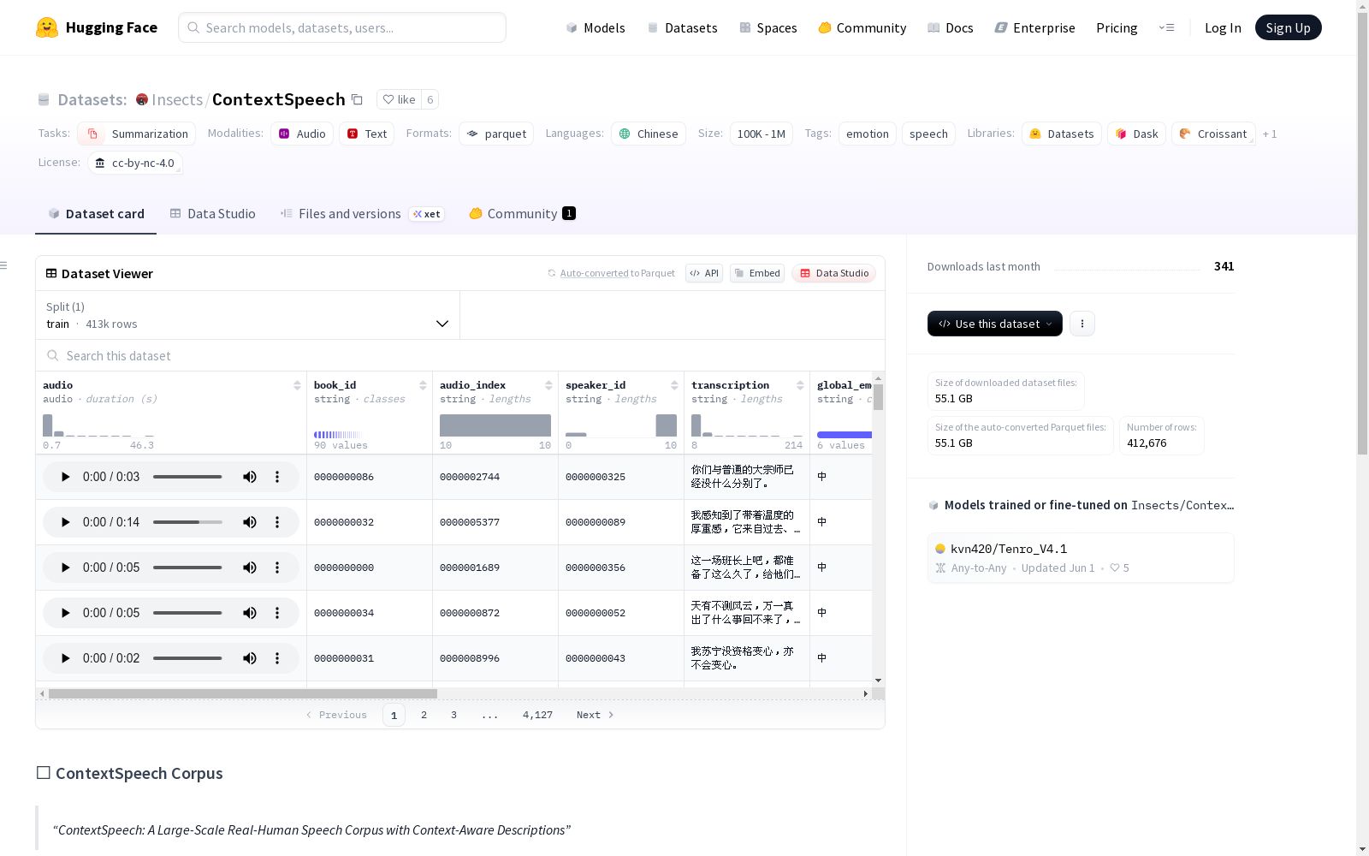Screen dimensions: 1369x856
Task: Jump to page 4,127
Action: [x=537, y=715]
